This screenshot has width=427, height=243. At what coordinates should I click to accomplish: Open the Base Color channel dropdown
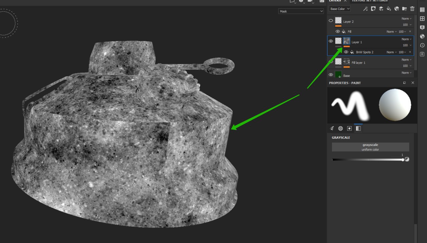coord(340,9)
